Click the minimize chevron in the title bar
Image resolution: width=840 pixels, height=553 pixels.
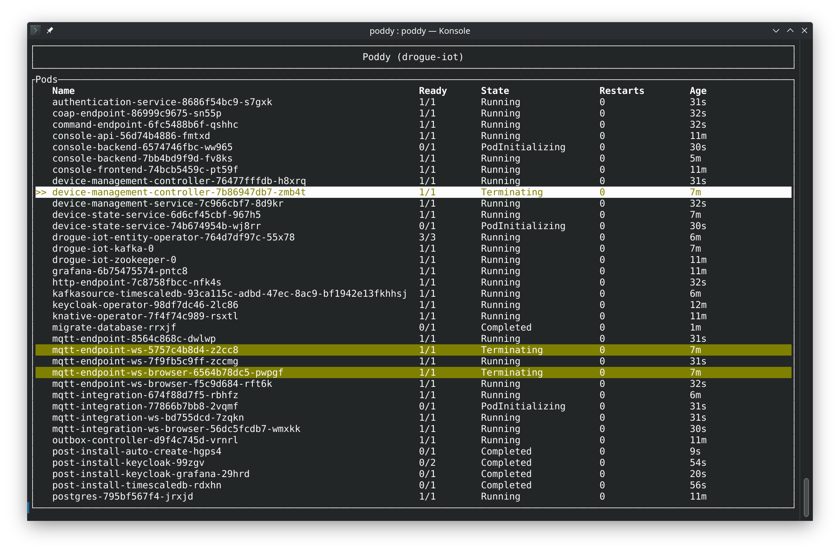pyautogui.click(x=776, y=30)
